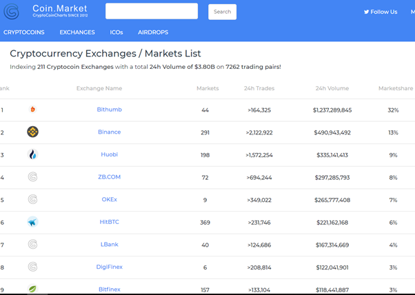The image size is (415, 295).
Task: Focus the search input field
Action: click(152, 11)
